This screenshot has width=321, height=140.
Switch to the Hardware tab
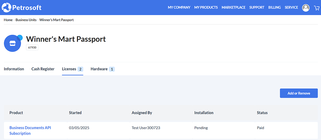pyautogui.click(x=103, y=69)
